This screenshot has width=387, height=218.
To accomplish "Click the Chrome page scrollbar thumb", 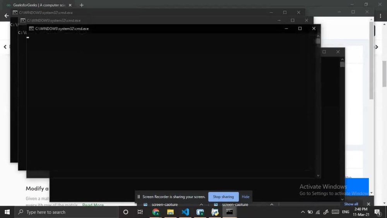I will (x=385, y=74).
